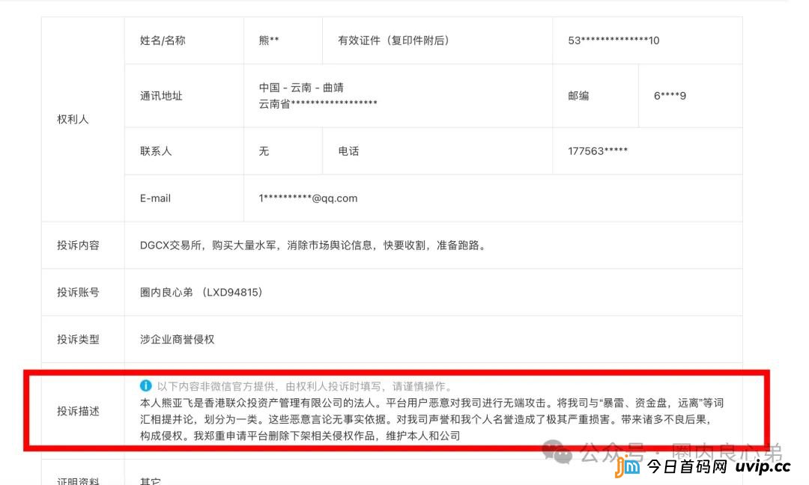Click postal code value 6****9
The width and height of the screenshot is (809, 485).
pos(670,95)
